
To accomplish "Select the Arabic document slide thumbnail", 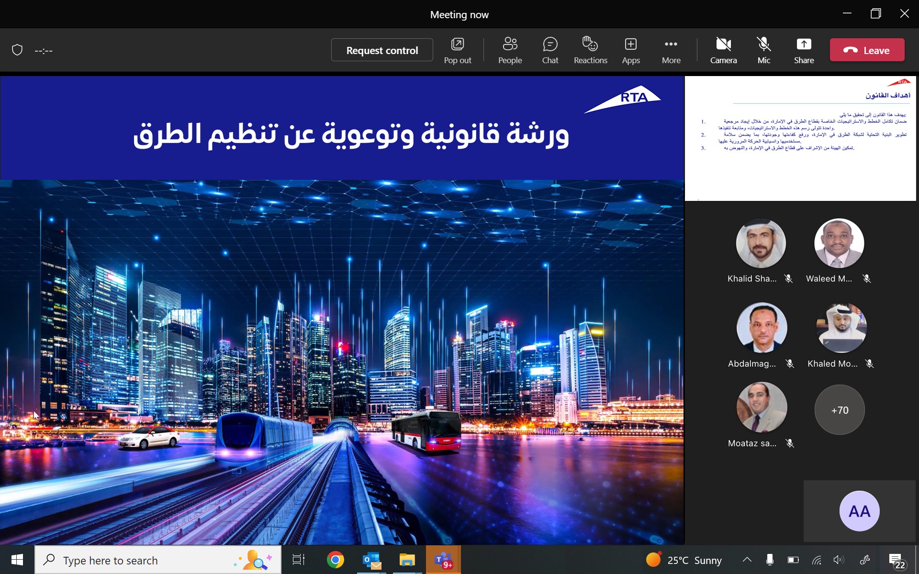I will click(800, 138).
